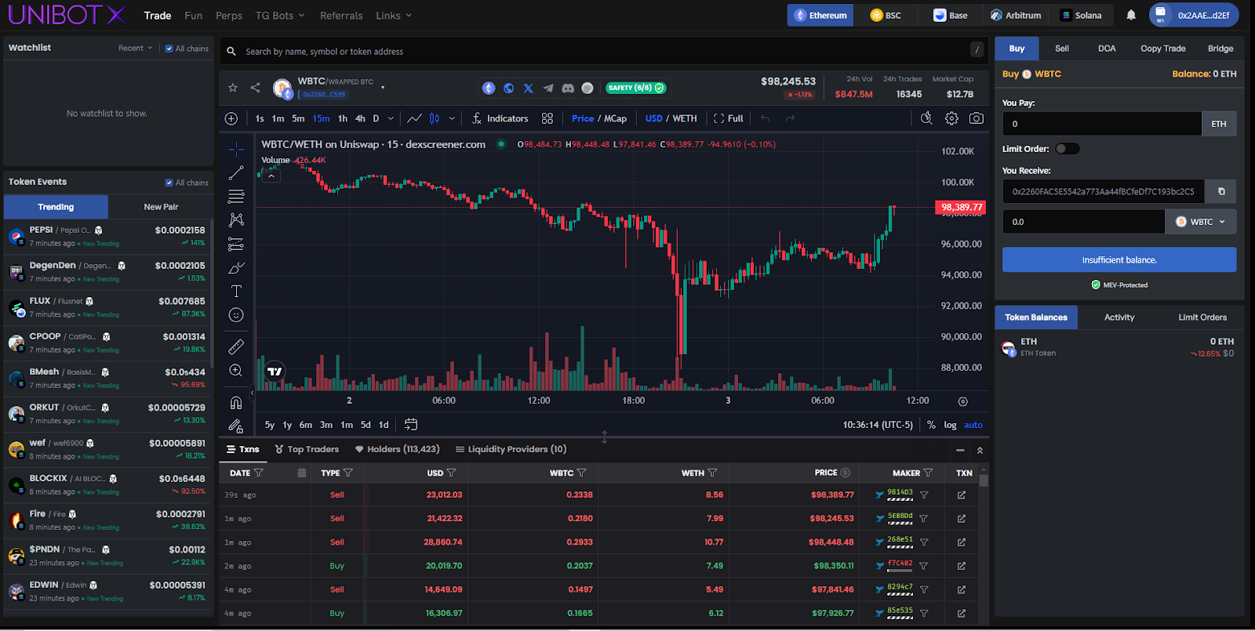Viewport: 1255px width, 631px height.
Task: Open the website globe icon for WBTC
Action: 508,88
